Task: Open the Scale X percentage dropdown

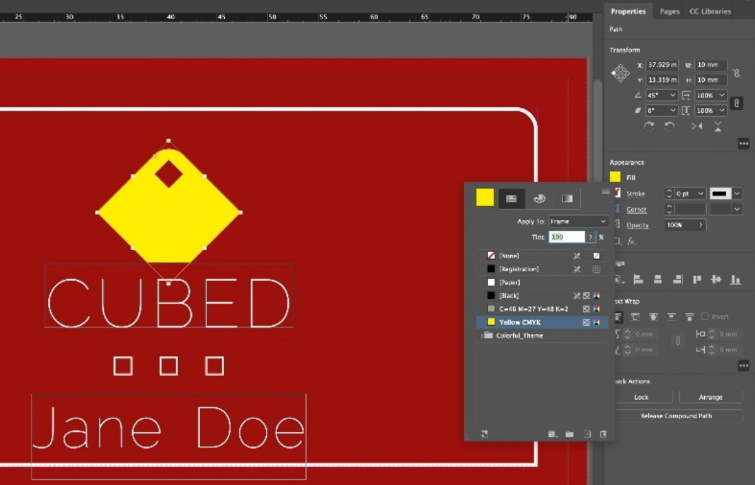Action: click(722, 95)
